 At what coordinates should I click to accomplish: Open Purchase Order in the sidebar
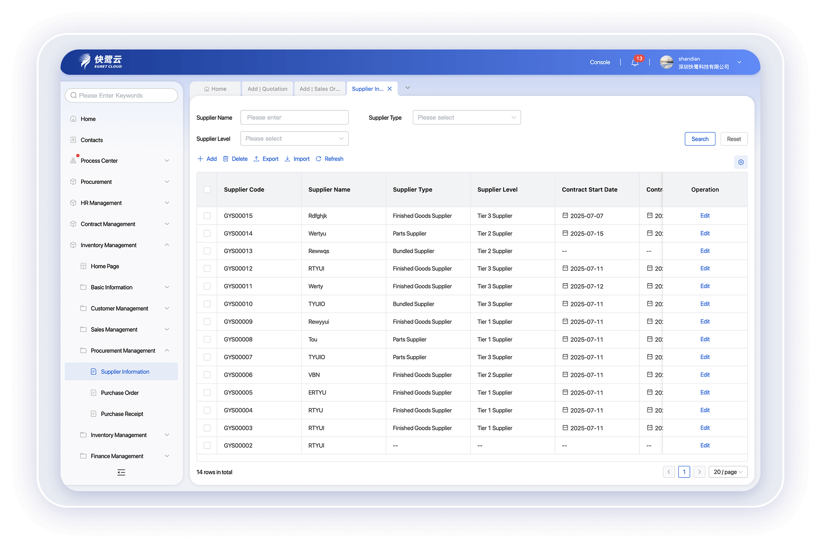[120, 393]
